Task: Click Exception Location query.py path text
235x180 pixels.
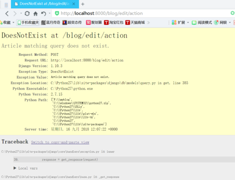Action: click(x=119, y=83)
